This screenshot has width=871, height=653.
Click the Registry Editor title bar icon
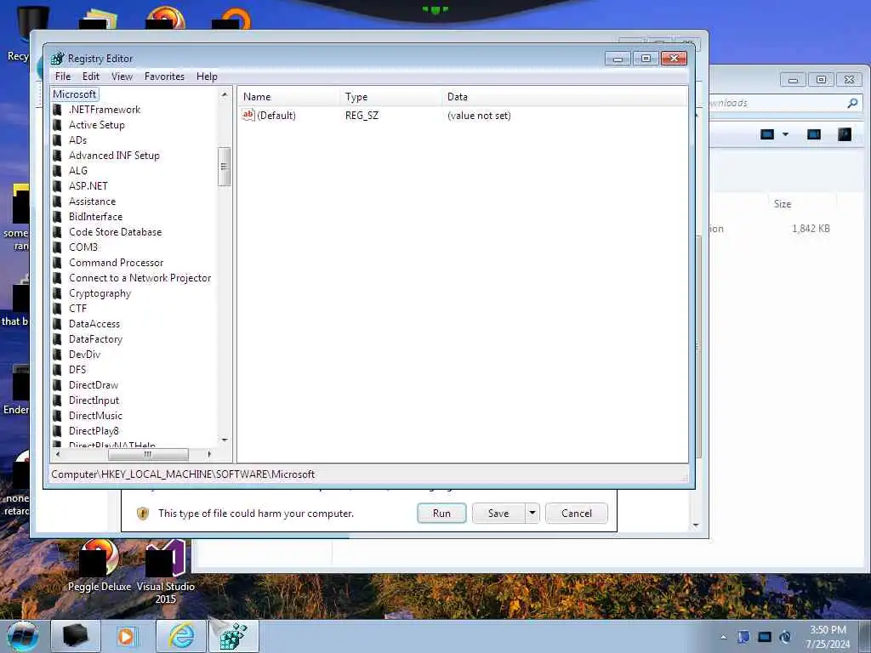pos(58,59)
